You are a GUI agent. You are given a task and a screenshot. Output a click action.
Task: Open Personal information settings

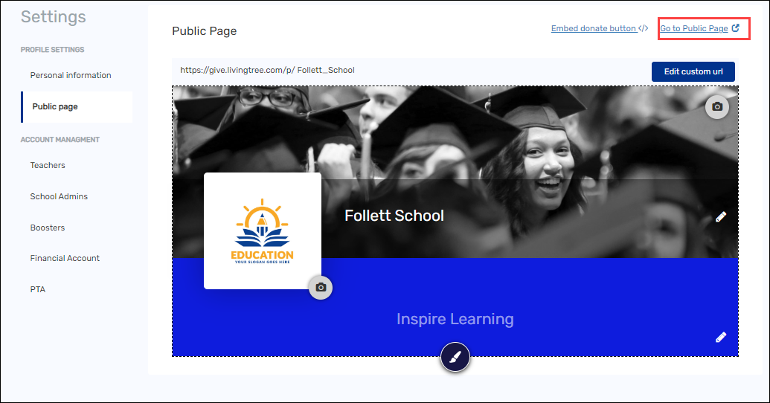(71, 75)
